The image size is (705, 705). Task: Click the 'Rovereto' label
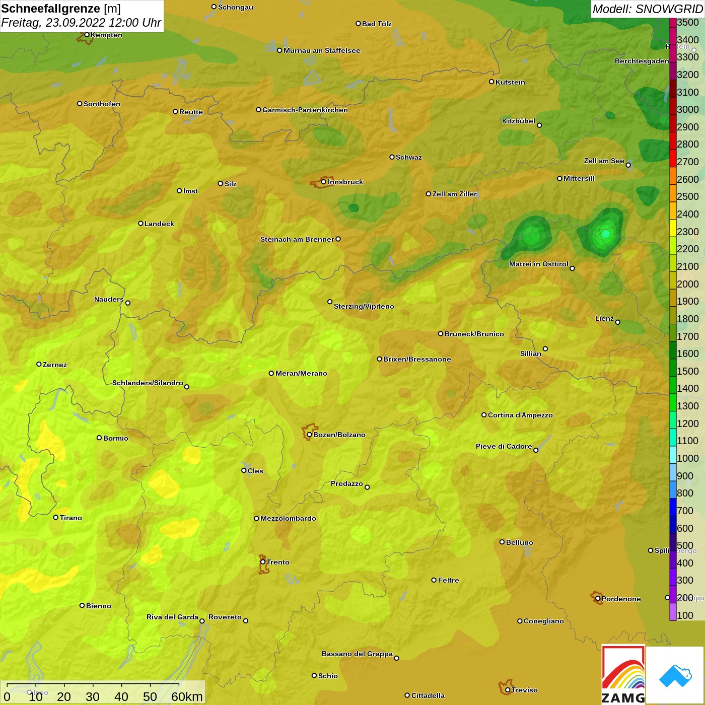click(x=225, y=617)
